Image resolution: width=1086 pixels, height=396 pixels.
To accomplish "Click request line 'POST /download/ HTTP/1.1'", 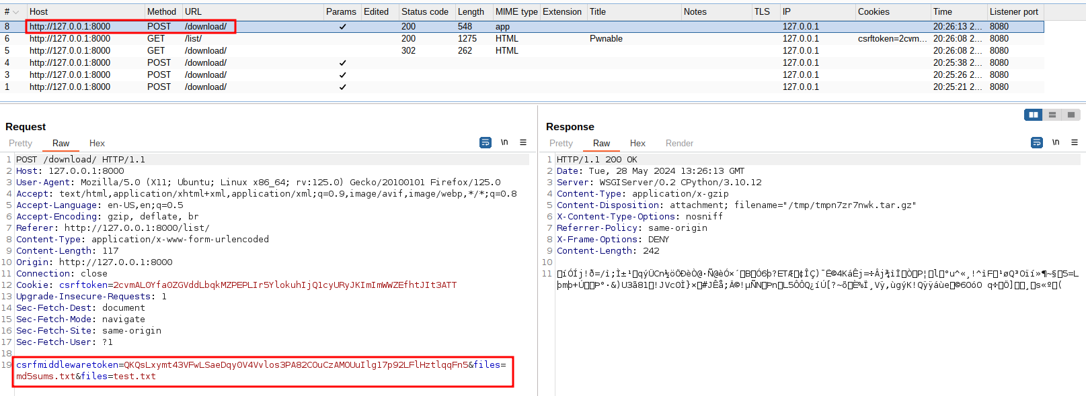I will point(81,160).
